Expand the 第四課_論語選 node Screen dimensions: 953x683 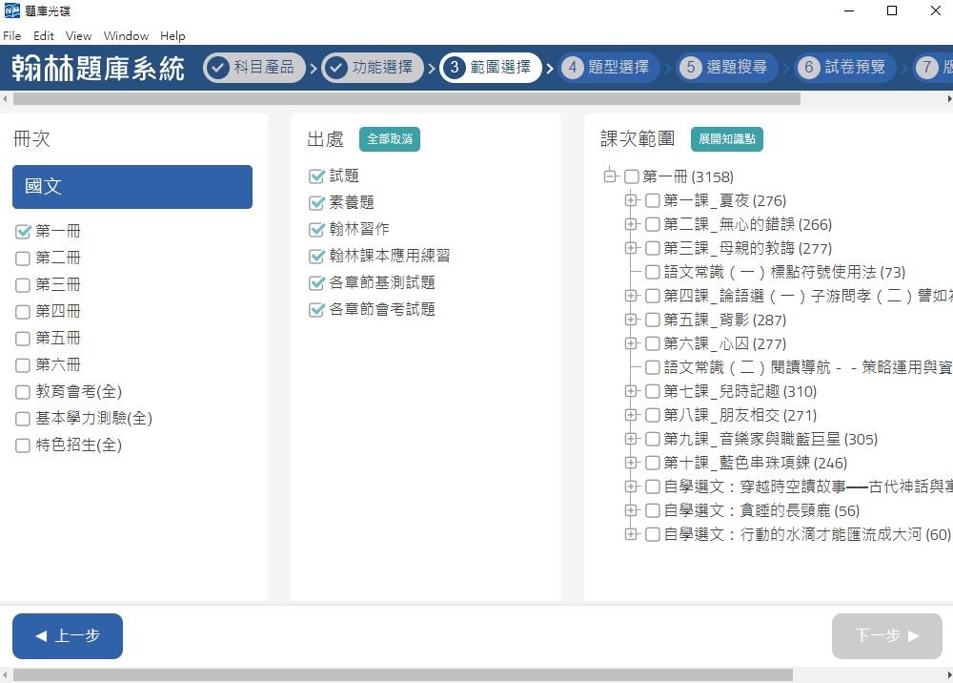(x=631, y=296)
